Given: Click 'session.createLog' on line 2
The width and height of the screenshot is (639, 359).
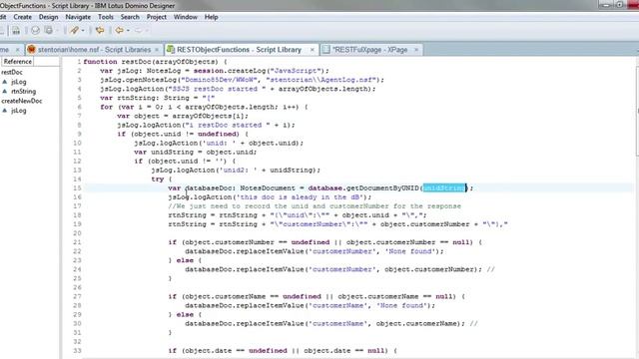Looking at the screenshot, I should click(230, 71).
